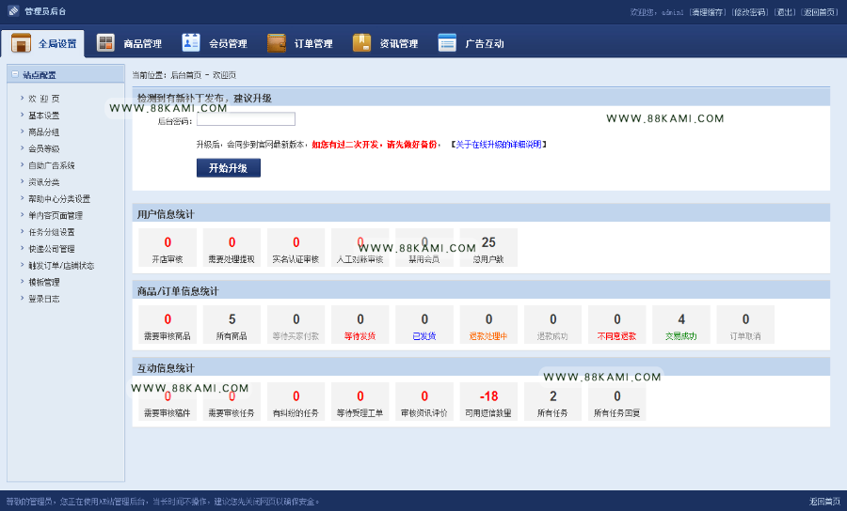
Task: Expand the 基本设置 arrow in sidebar
Action: point(23,115)
